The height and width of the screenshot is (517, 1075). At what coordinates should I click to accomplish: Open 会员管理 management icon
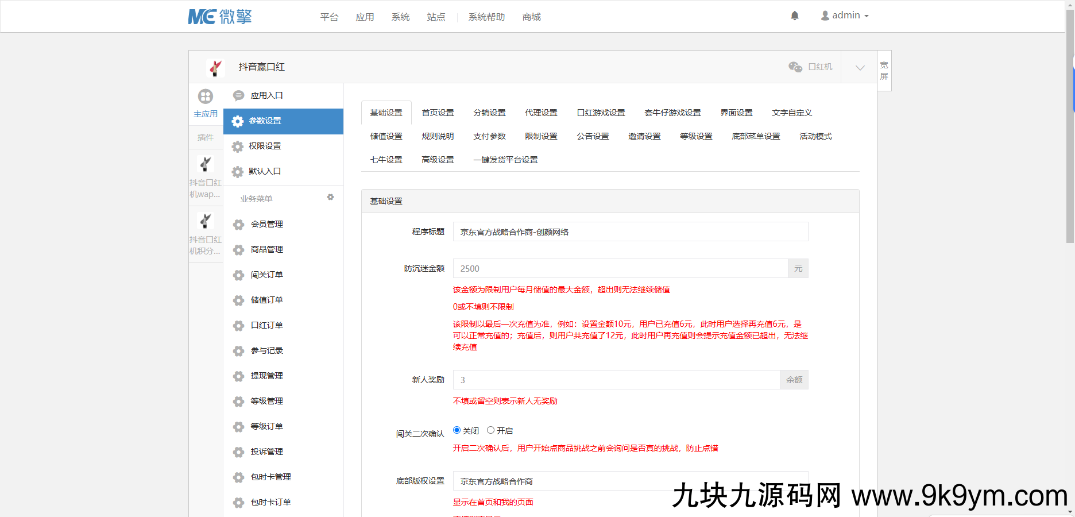[x=238, y=225]
